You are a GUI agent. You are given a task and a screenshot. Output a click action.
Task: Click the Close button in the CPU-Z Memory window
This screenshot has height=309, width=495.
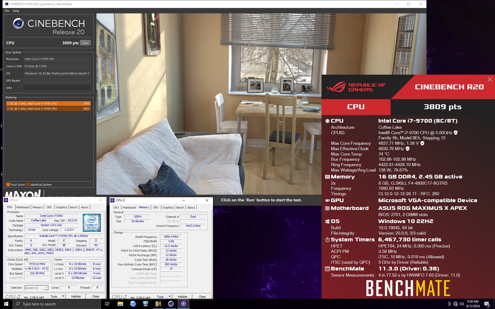[202, 297]
